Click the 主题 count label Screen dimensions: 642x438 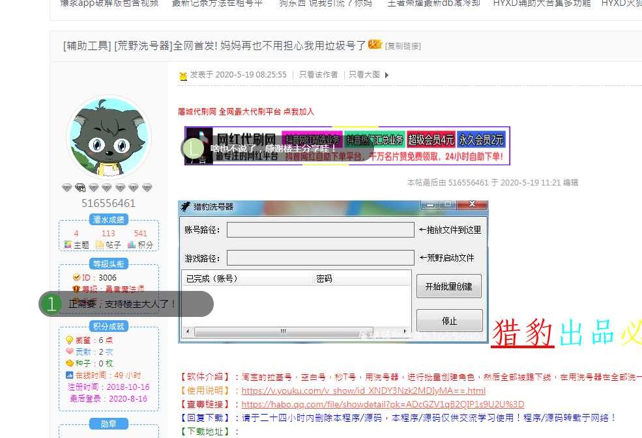coord(81,245)
